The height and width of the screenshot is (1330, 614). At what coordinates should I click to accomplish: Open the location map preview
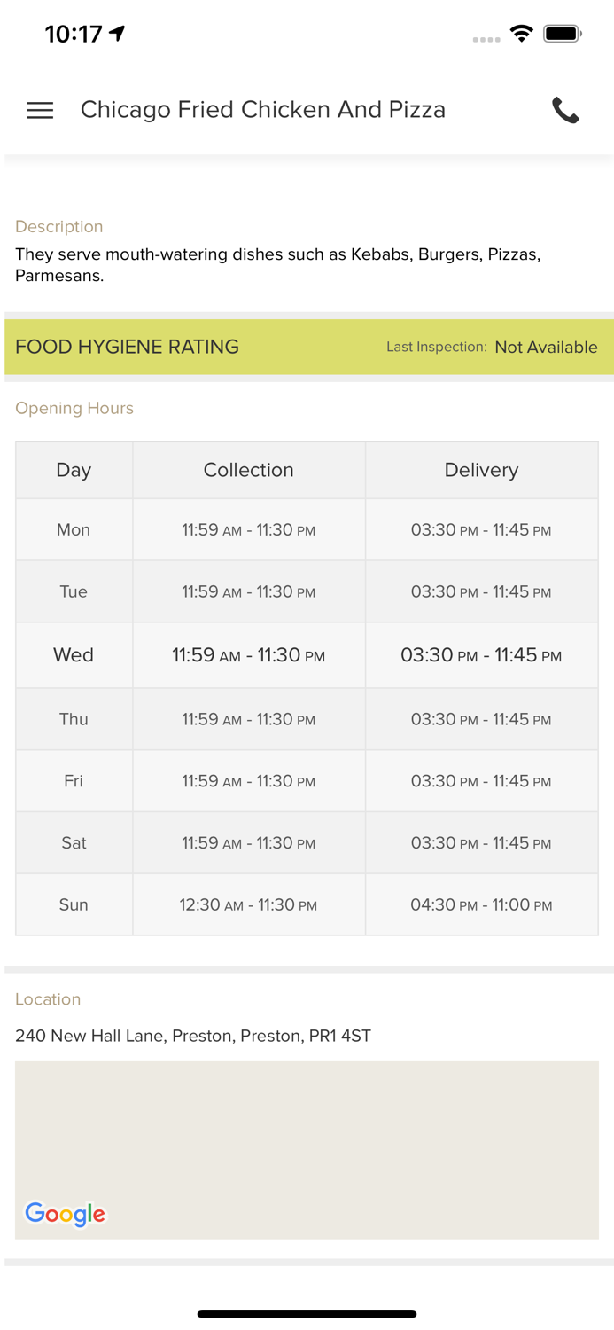(307, 1144)
